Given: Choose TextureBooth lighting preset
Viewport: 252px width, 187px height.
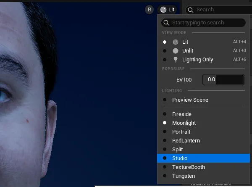Looking at the screenshot, I should tap(203, 167).
